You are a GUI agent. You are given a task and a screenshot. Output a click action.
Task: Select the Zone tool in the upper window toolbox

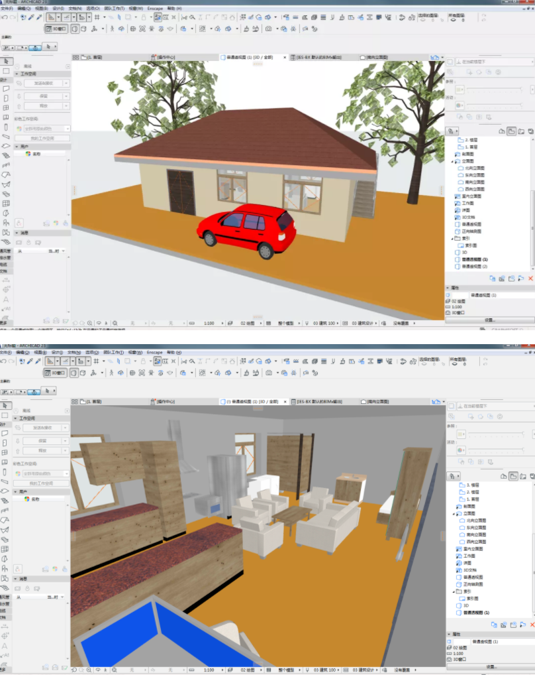point(6,233)
